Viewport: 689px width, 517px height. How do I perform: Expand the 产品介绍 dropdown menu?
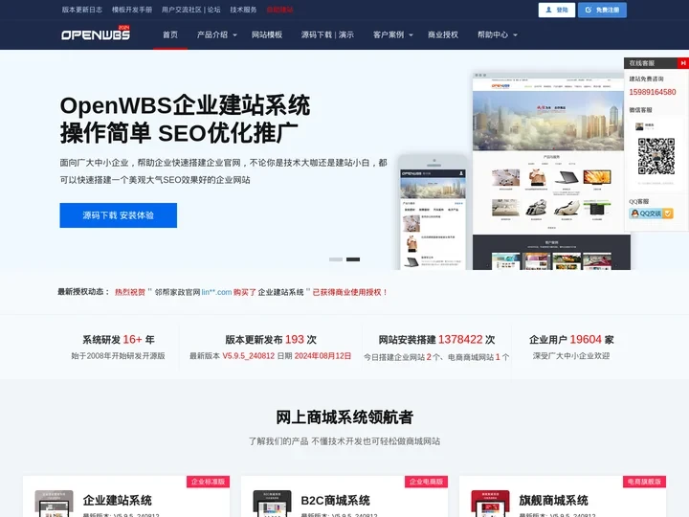coord(217,34)
